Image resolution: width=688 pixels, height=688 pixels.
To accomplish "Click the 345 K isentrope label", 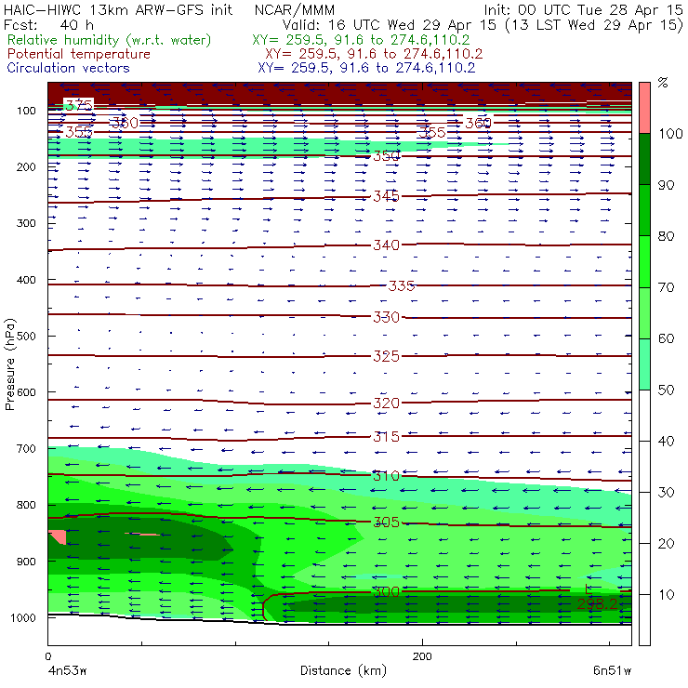I will pyautogui.click(x=386, y=196).
